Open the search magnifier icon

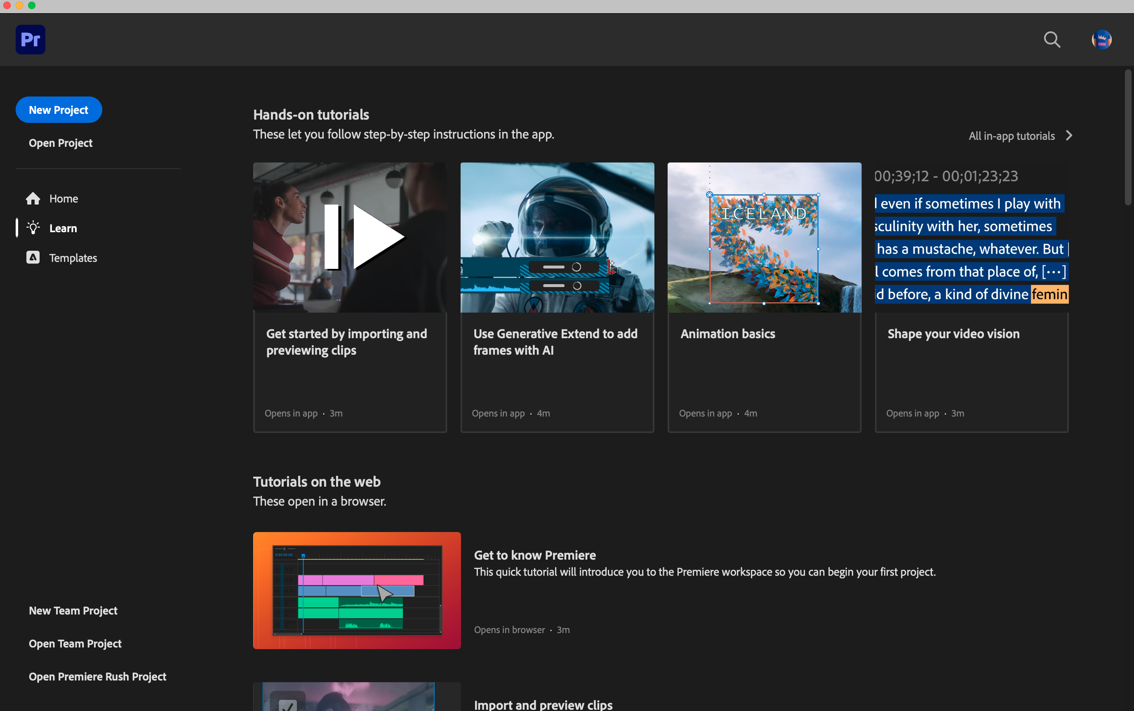pyautogui.click(x=1052, y=40)
